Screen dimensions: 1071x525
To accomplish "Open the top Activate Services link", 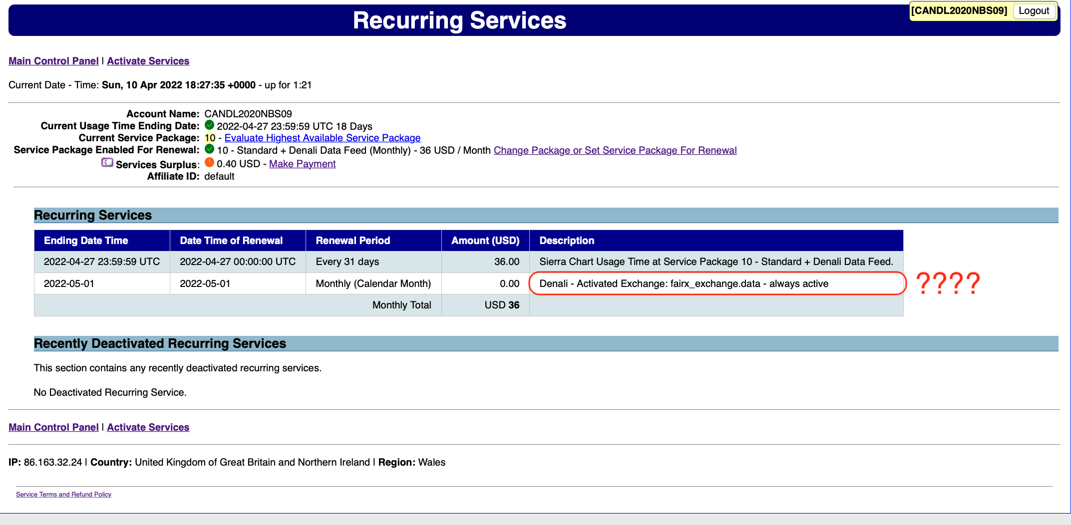I will 148,61.
